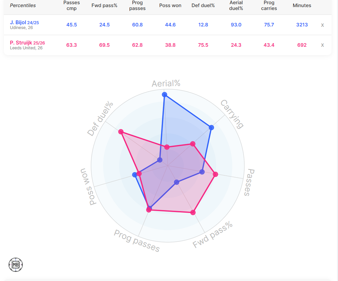The width and height of the screenshot is (338, 281).
Task: Click Struijk's pink Def duel% radar point
Action: click(x=121, y=131)
